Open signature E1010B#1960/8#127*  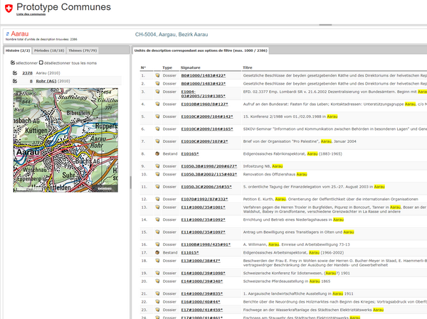(204, 104)
